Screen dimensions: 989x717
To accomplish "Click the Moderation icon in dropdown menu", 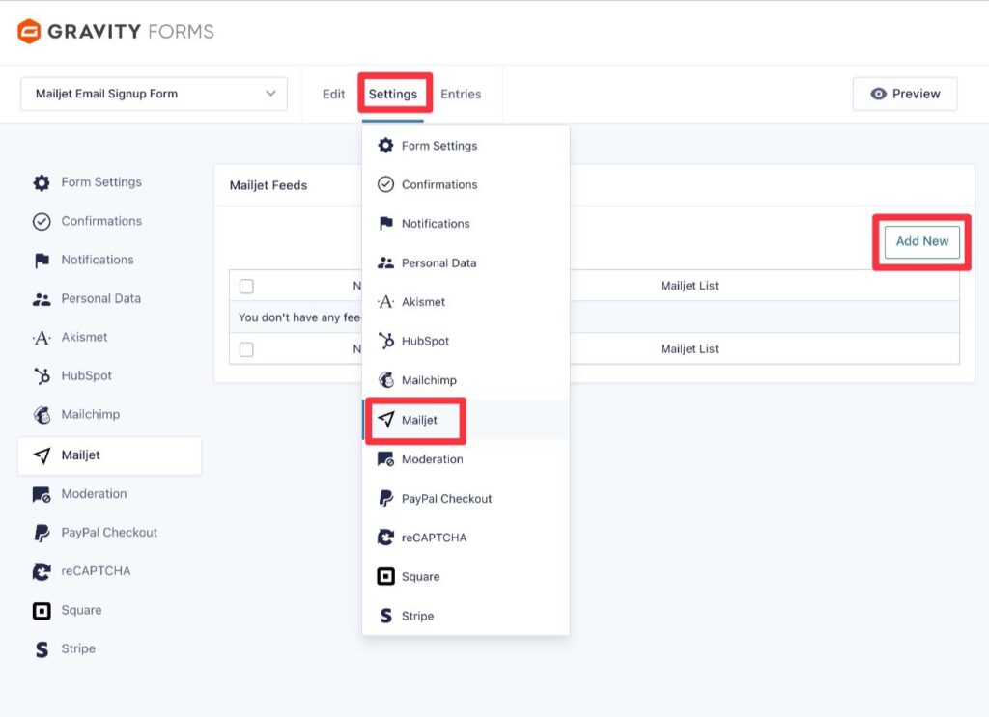I will [x=385, y=459].
